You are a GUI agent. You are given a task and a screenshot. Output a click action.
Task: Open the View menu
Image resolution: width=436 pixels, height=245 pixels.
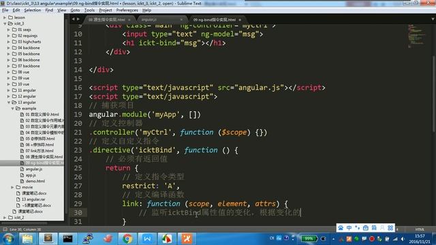[x=62, y=10]
